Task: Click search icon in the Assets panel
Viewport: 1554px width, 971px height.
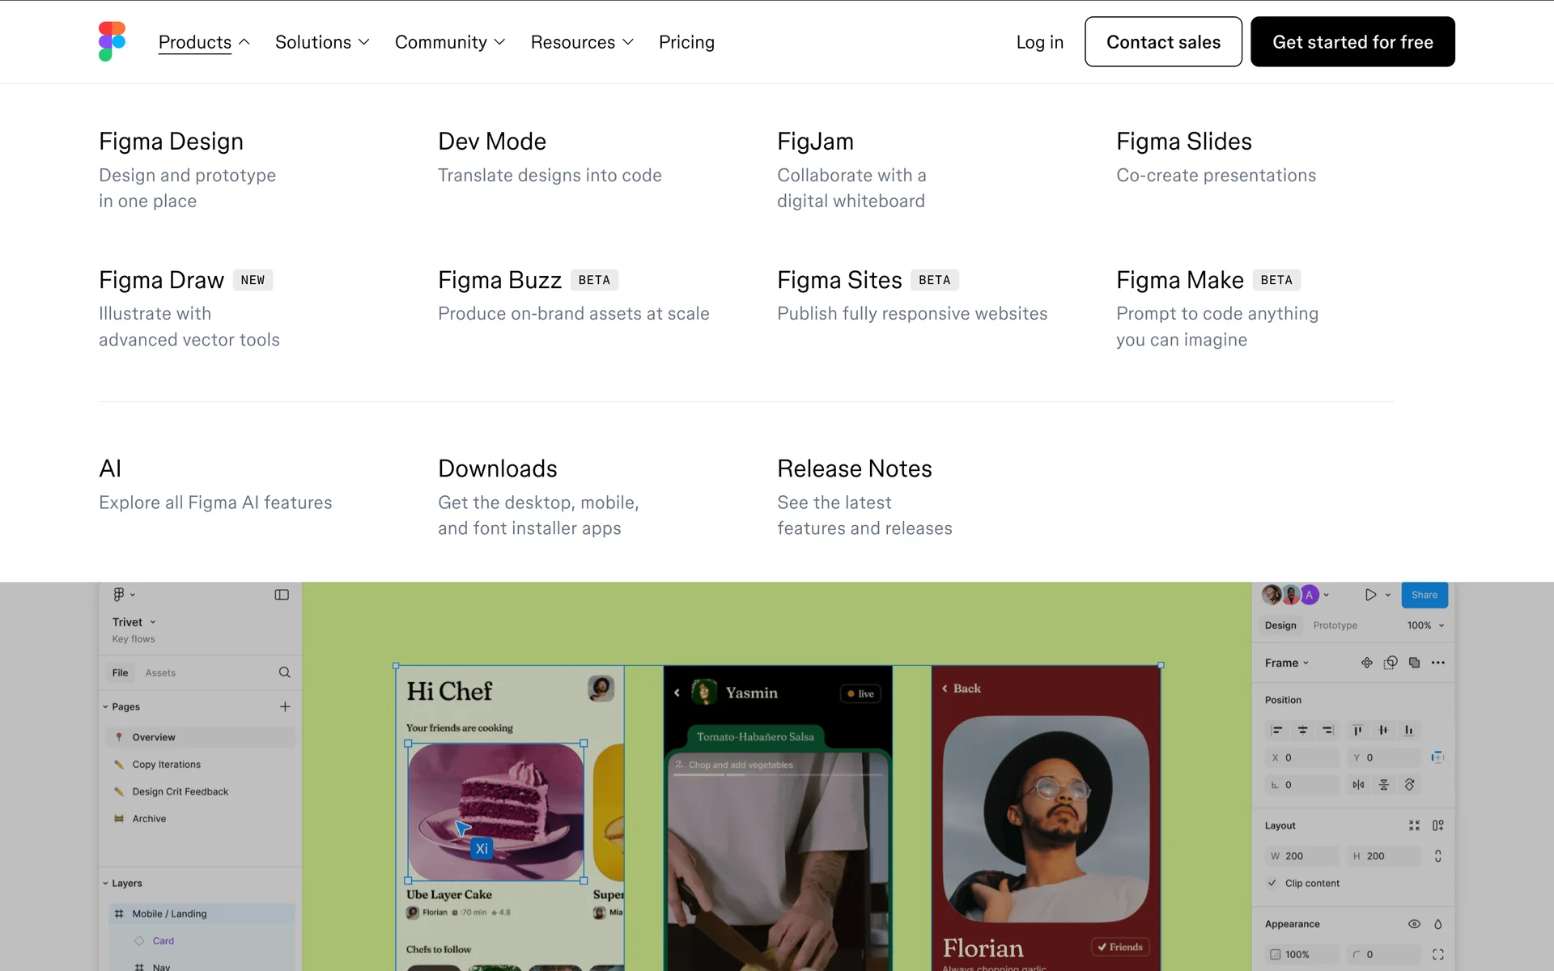Action: tap(284, 672)
